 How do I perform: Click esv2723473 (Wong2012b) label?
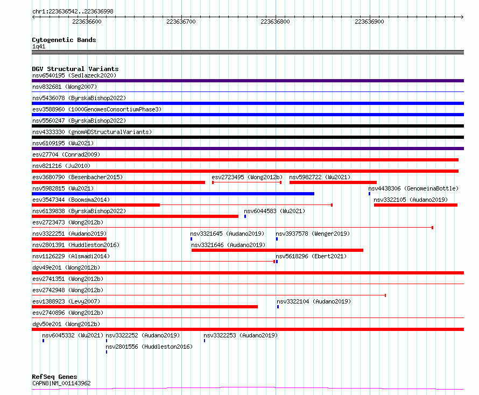(68, 222)
